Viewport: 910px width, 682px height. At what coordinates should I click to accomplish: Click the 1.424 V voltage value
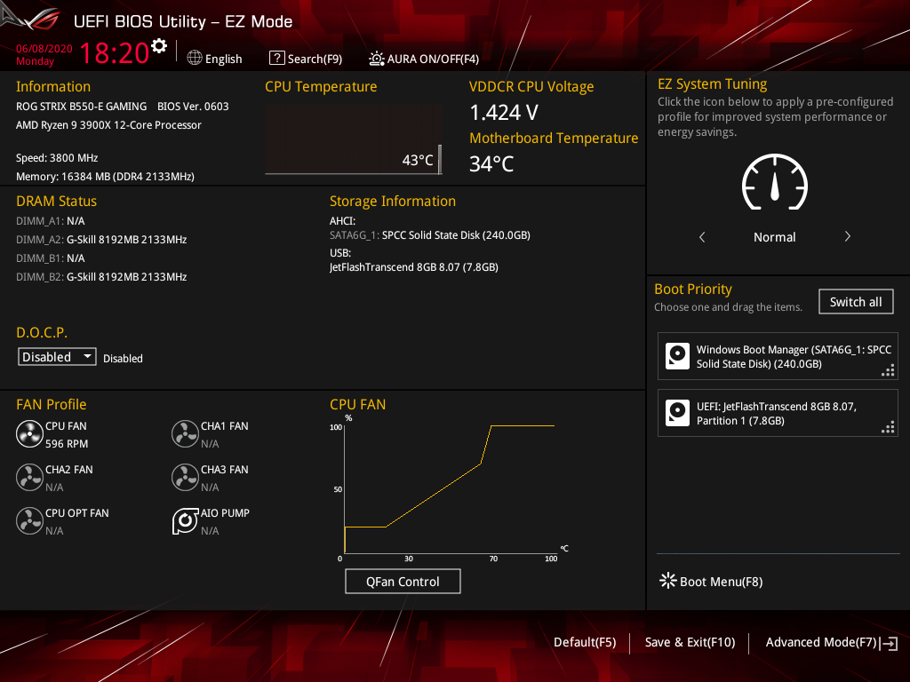(504, 113)
